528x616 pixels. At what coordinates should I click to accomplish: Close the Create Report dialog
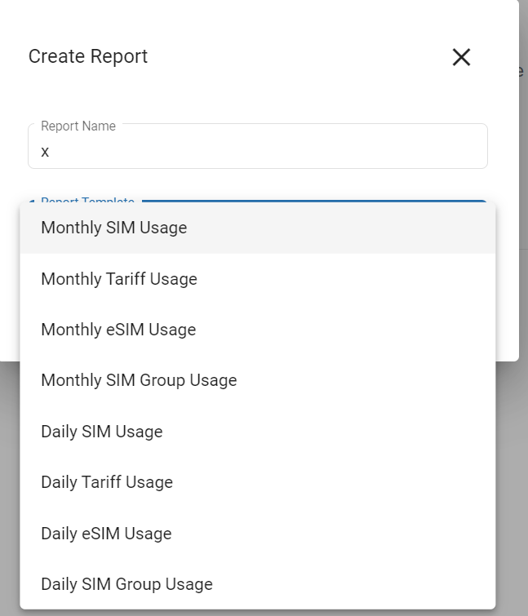461,57
